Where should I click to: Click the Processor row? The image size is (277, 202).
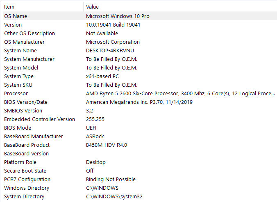point(16,94)
